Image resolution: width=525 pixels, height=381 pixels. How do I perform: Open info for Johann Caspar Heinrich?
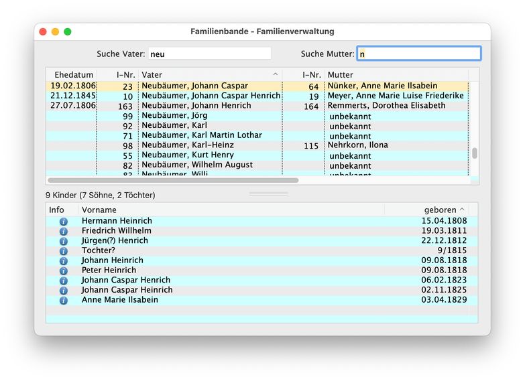click(64, 291)
